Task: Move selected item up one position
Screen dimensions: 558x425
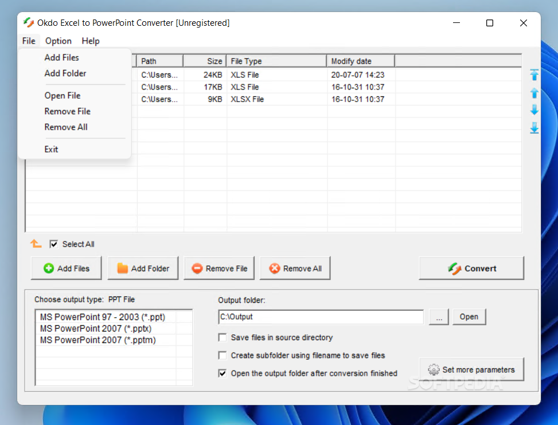Action: [x=534, y=93]
